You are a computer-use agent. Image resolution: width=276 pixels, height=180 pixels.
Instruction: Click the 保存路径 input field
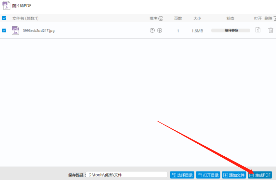pos(126,175)
